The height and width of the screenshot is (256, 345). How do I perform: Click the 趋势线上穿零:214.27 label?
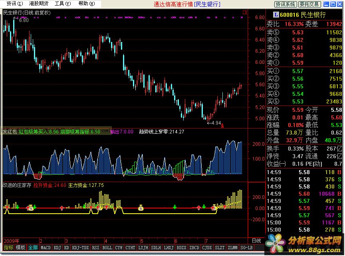tap(161, 132)
